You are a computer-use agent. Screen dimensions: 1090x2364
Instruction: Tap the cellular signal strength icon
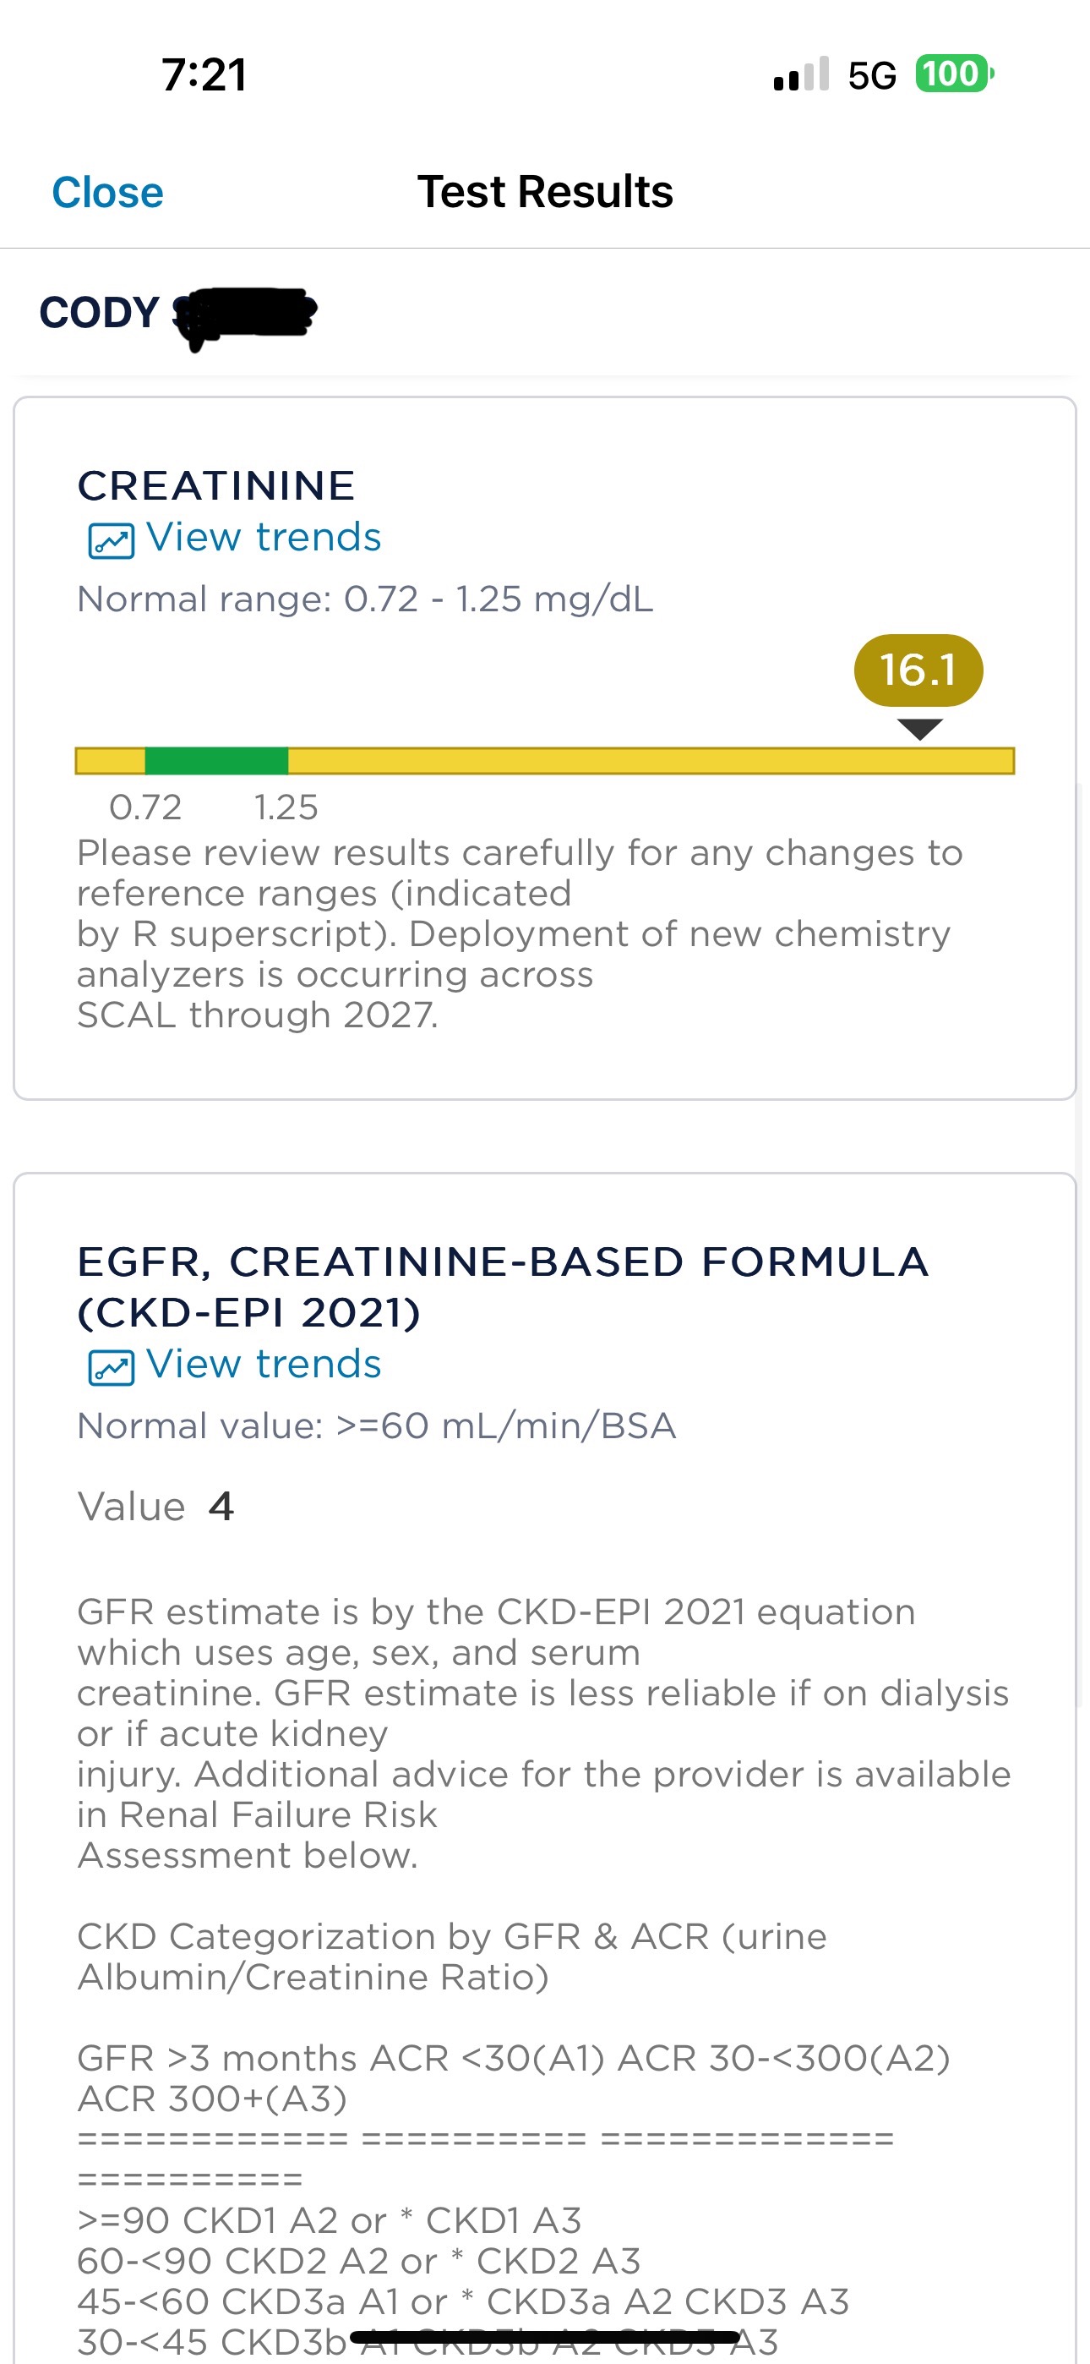[x=801, y=74]
